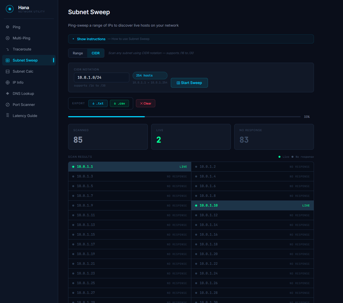
Task: Click result row 10.0.1.18
Action: coord(252,244)
